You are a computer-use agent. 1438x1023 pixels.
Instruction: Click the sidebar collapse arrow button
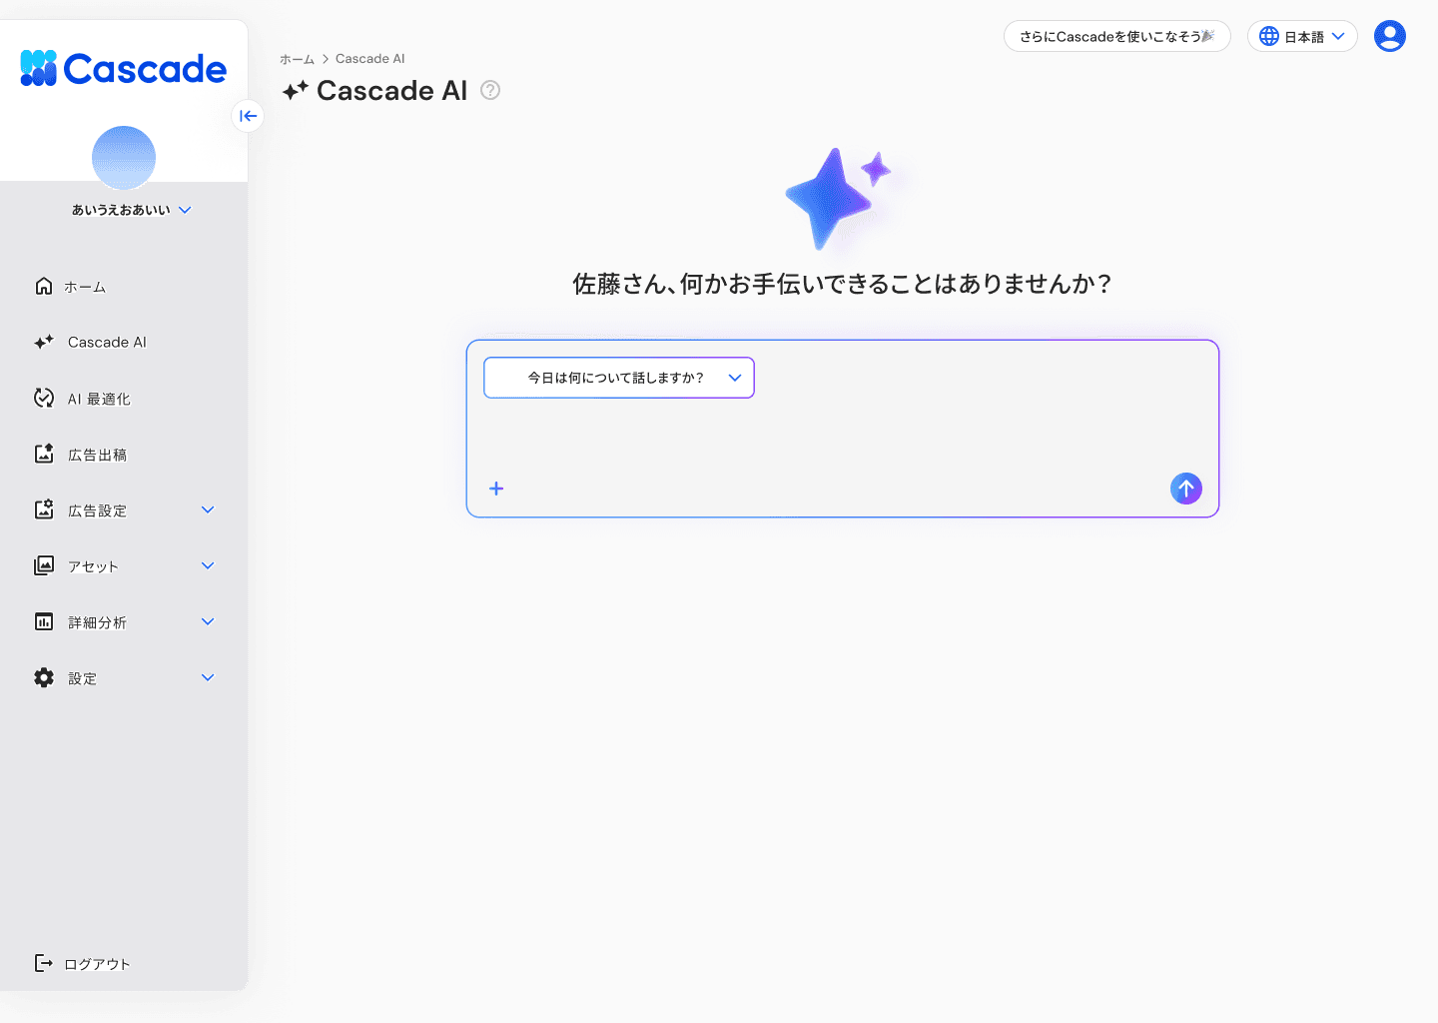tap(248, 116)
